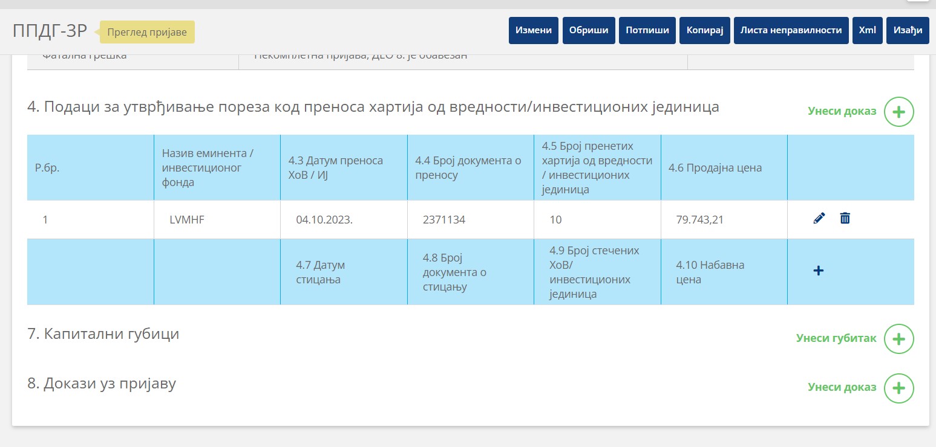The image size is (936, 447).
Task: Select the LVMHF cell
Action: point(217,220)
